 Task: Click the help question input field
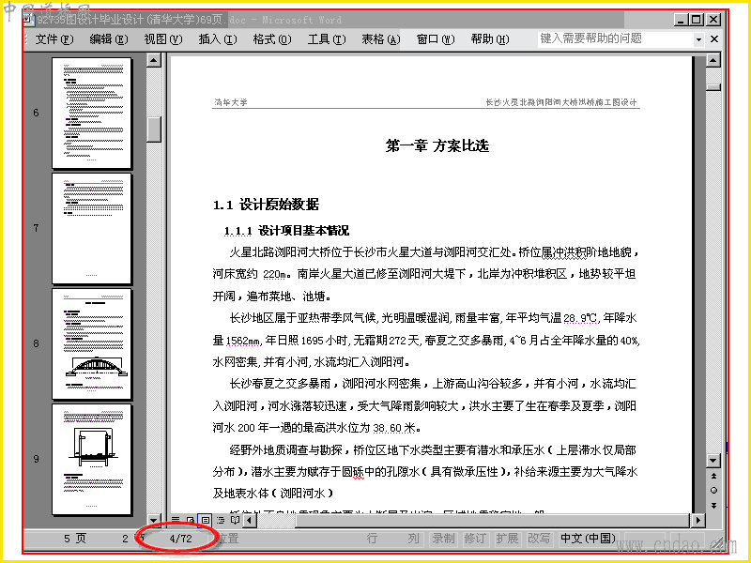coord(616,39)
